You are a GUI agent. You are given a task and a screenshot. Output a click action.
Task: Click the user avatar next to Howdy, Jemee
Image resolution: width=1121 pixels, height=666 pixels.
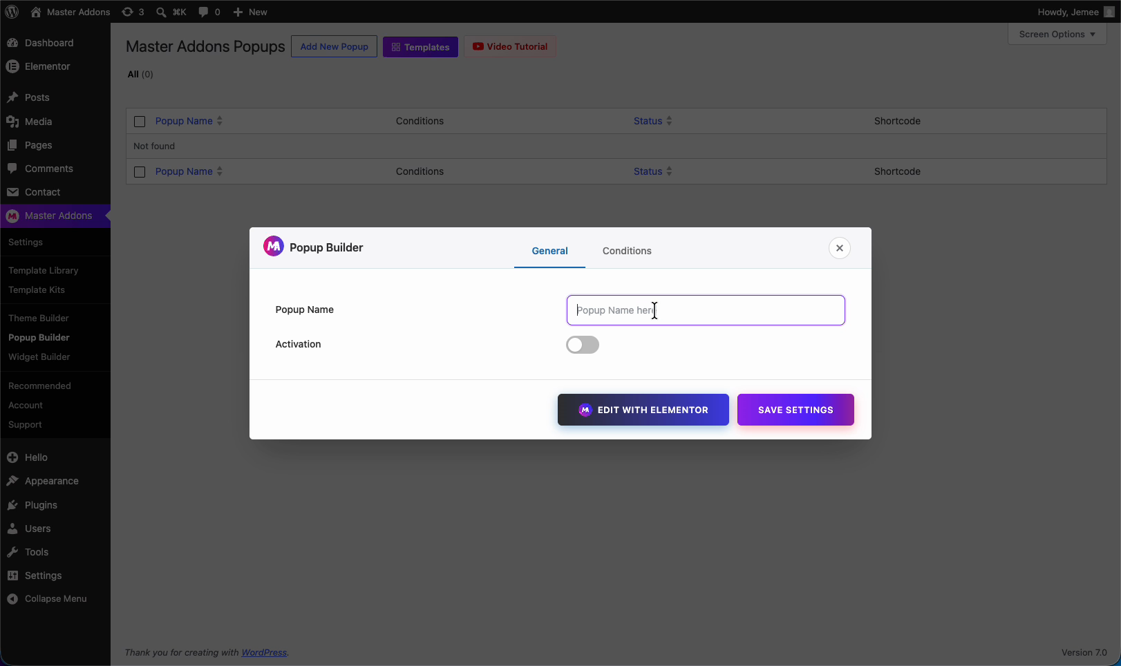click(1109, 12)
